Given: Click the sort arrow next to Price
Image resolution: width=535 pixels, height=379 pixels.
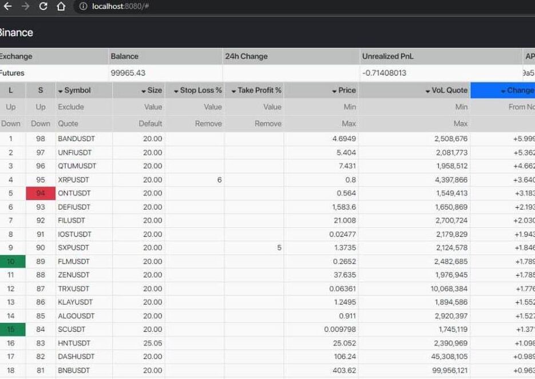Looking at the screenshot, I should click(334, 91).
